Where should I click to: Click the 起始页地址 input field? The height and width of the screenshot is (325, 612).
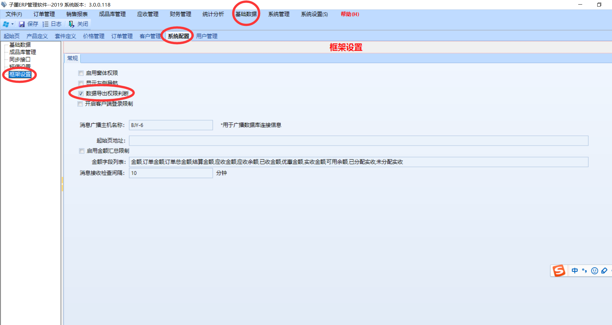pos(358,141)
